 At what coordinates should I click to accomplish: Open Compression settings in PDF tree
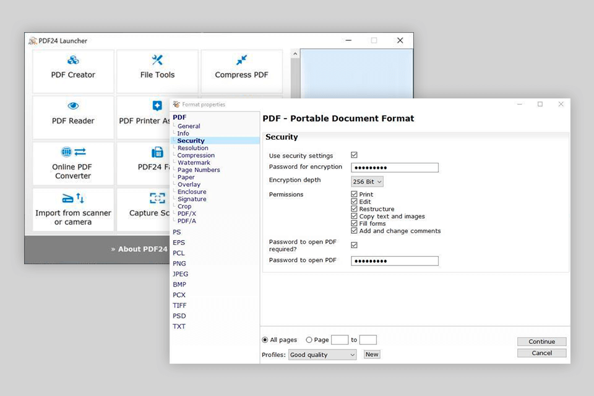pos(196,155)
